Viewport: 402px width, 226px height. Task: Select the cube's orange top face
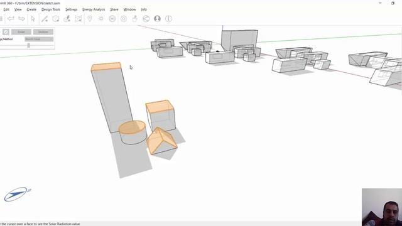point(160,106)
